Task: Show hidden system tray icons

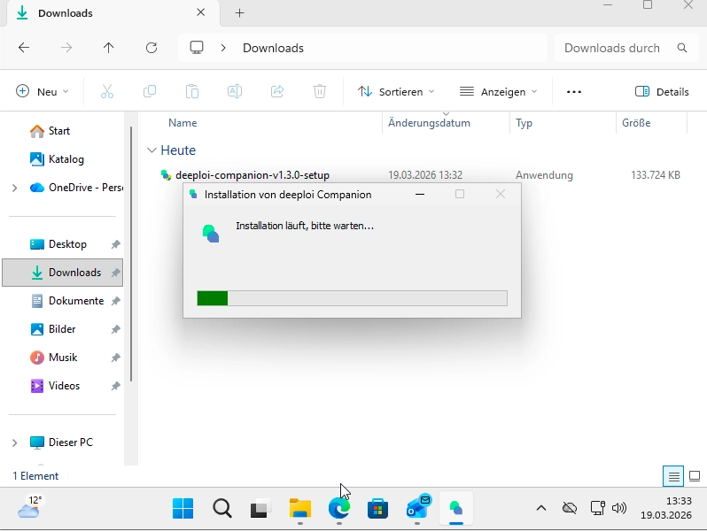Action: point(541,509)
